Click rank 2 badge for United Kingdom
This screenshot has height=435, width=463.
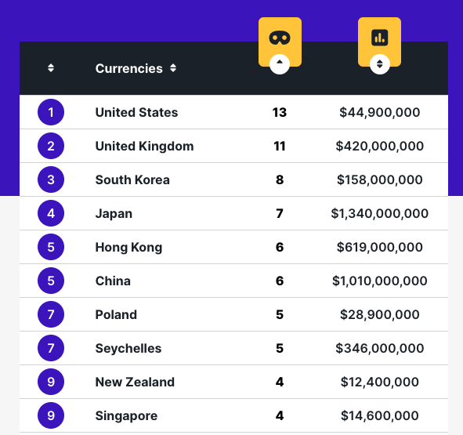click(x=51, y=146)
